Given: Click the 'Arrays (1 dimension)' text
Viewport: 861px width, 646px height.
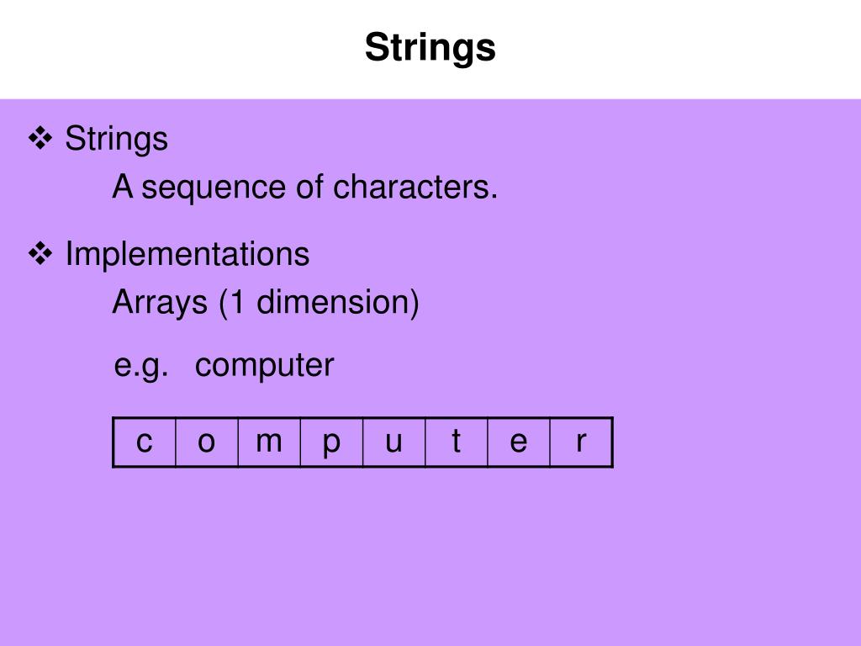Looking at the screenshot, I should [x=266, y=302].
